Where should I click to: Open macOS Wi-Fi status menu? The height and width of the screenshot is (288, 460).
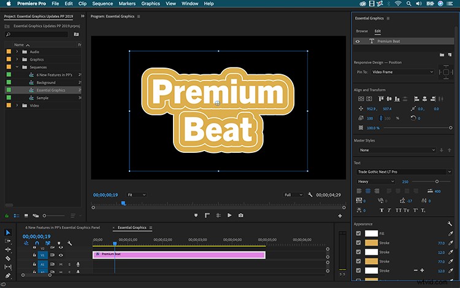coord(398,4)
